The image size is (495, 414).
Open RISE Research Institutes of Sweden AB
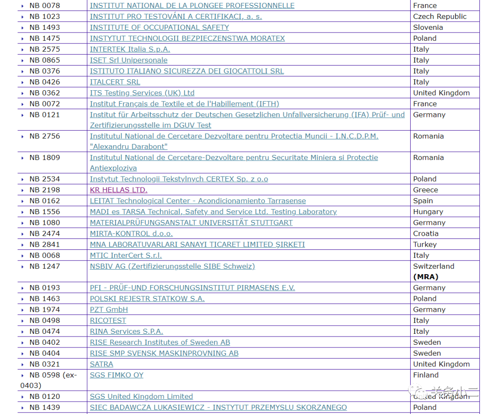coord(160,342)
